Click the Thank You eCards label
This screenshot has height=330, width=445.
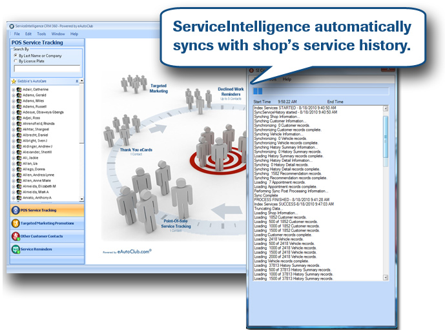click(136, 150)
